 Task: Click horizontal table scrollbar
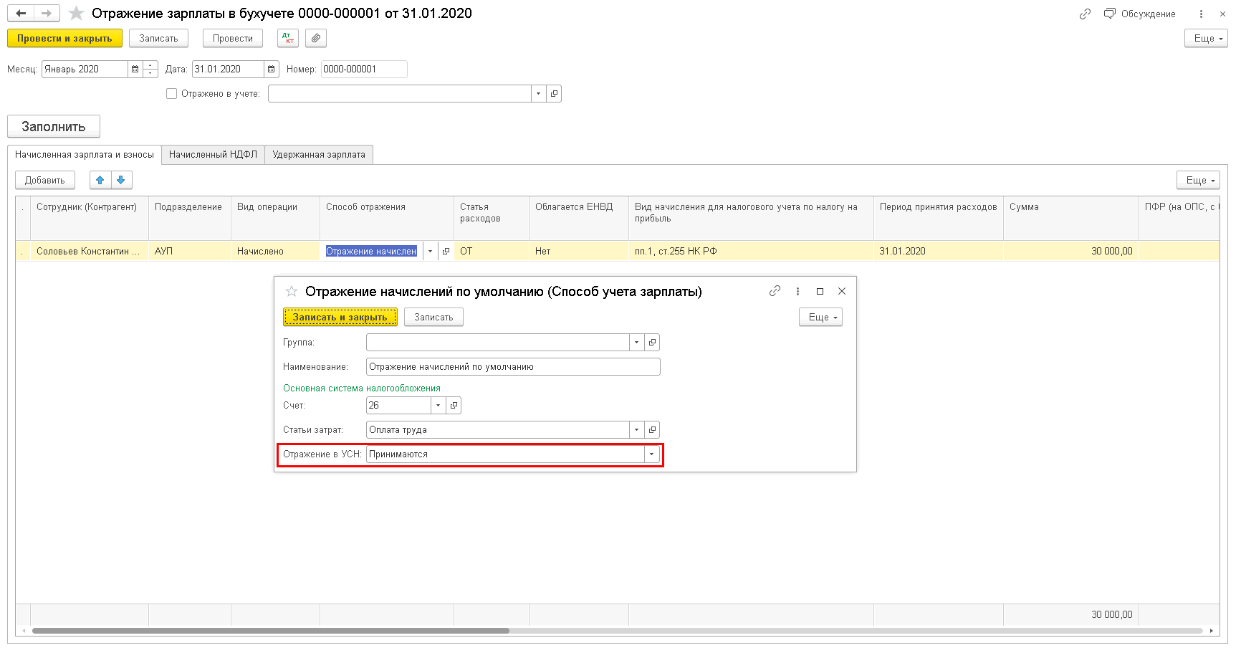click(x=271, y=631)
